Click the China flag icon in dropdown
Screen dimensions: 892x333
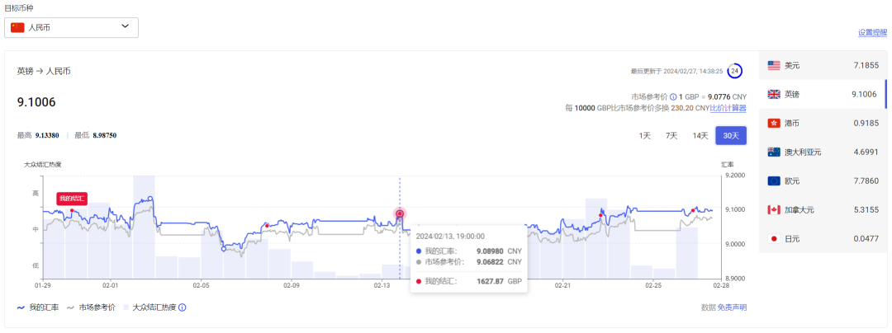click(17, 27)
